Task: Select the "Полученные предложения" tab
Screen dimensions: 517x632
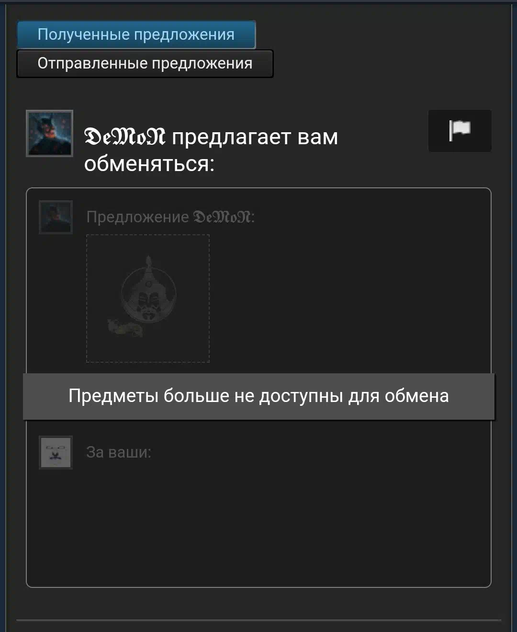Action: tap(136, 34)
